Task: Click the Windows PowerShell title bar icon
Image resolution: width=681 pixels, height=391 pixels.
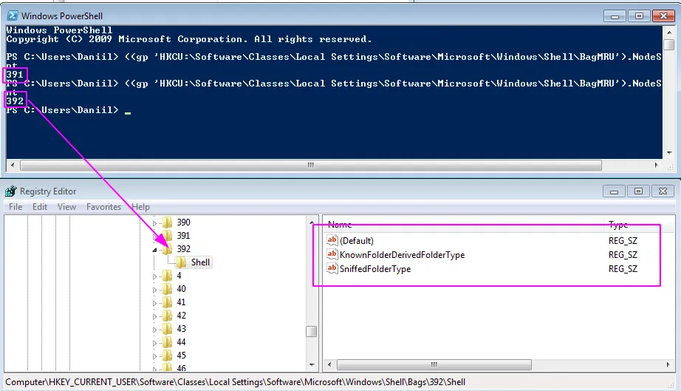Action: click(x=12, y=16)
